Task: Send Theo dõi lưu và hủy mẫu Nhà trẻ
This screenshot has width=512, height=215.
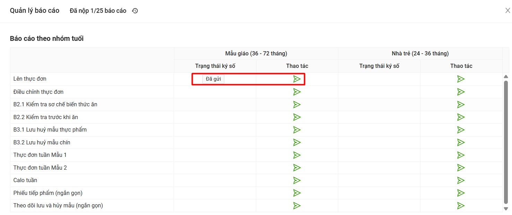Action: point(461,206)
